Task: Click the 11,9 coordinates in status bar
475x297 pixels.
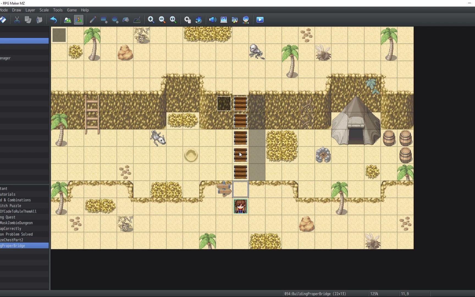Action: point(405,294)
